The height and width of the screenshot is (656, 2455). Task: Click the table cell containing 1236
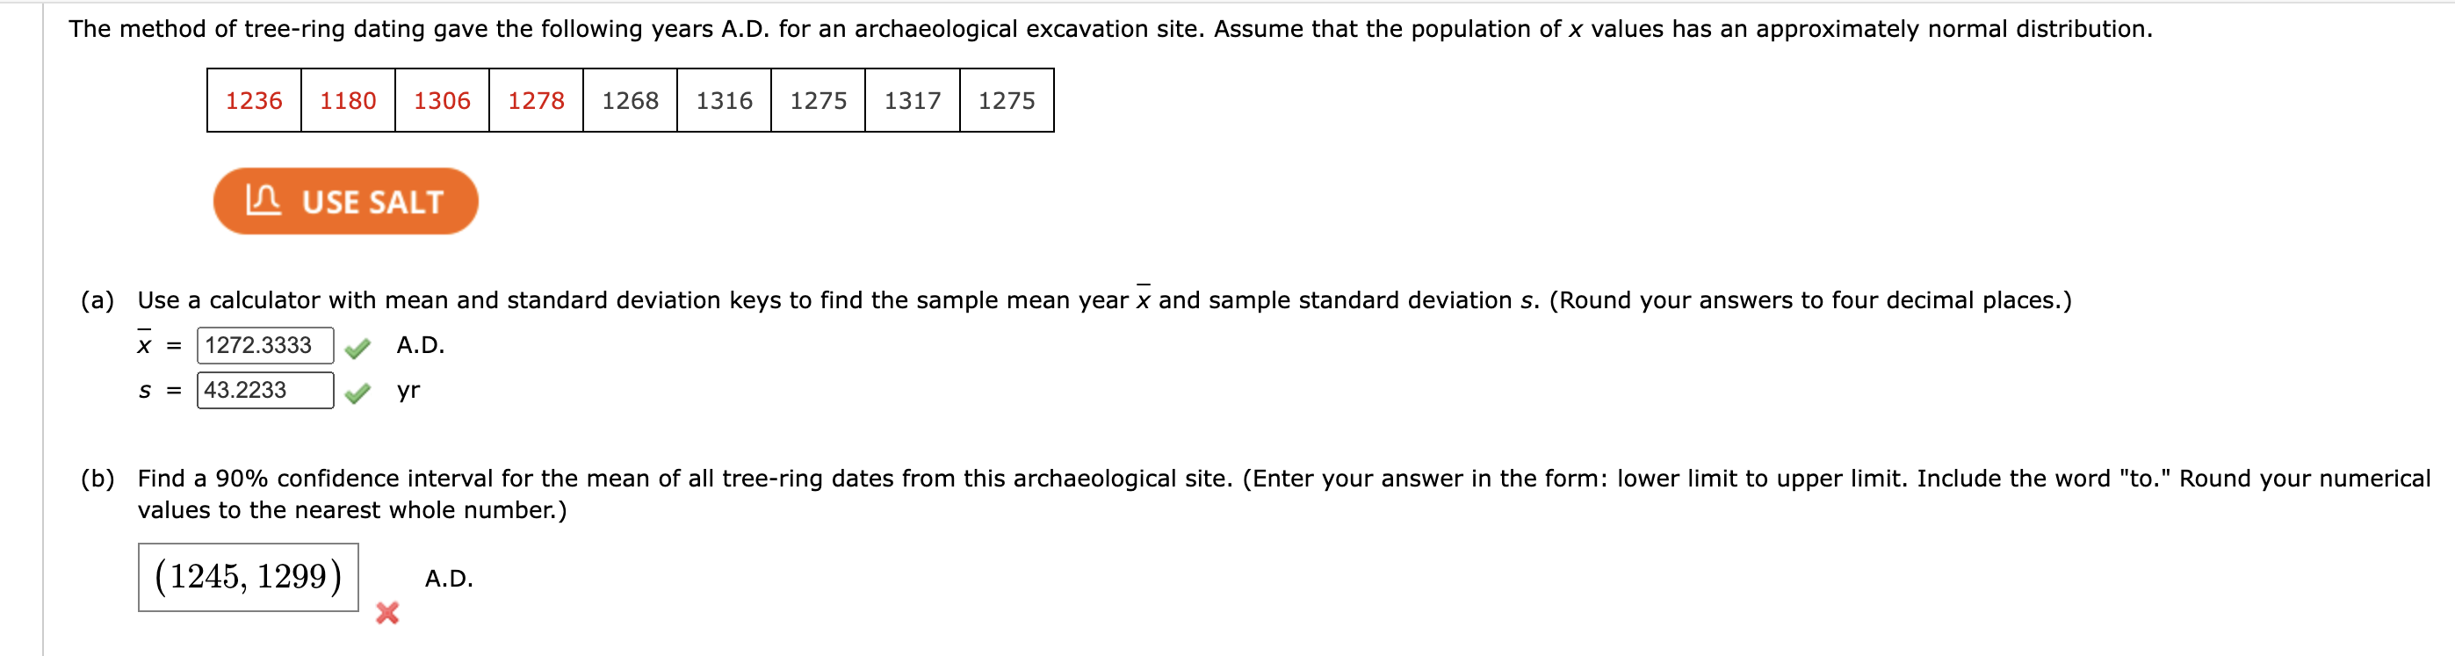[x=253, y=100]
